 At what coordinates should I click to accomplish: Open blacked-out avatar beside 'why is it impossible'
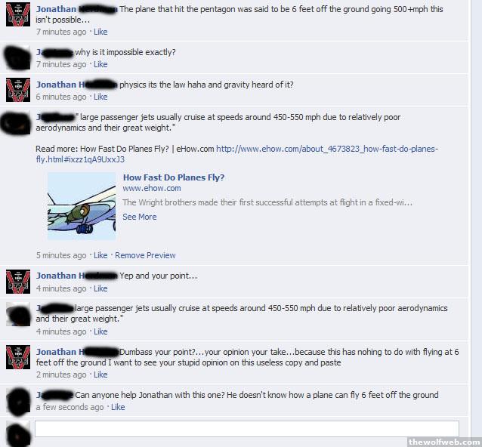click(17, 57)
